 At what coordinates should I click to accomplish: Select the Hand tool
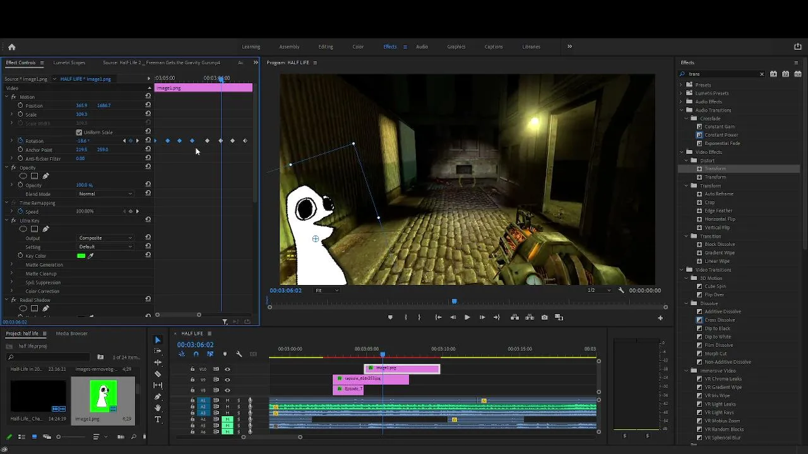tap(158, 408)
